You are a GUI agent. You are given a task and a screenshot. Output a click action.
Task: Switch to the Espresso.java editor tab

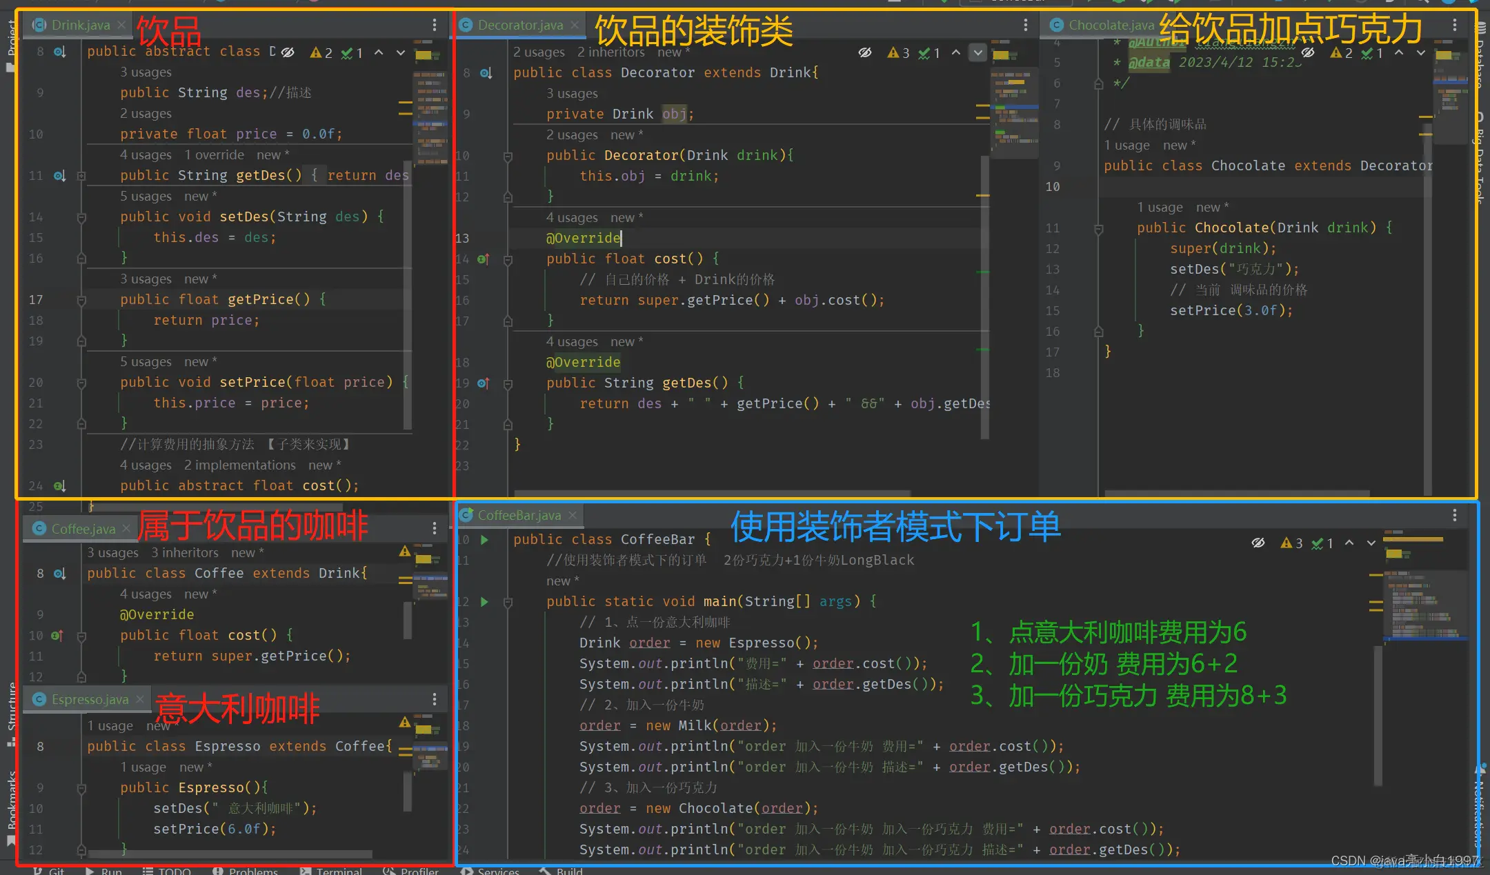coord(90,698)
